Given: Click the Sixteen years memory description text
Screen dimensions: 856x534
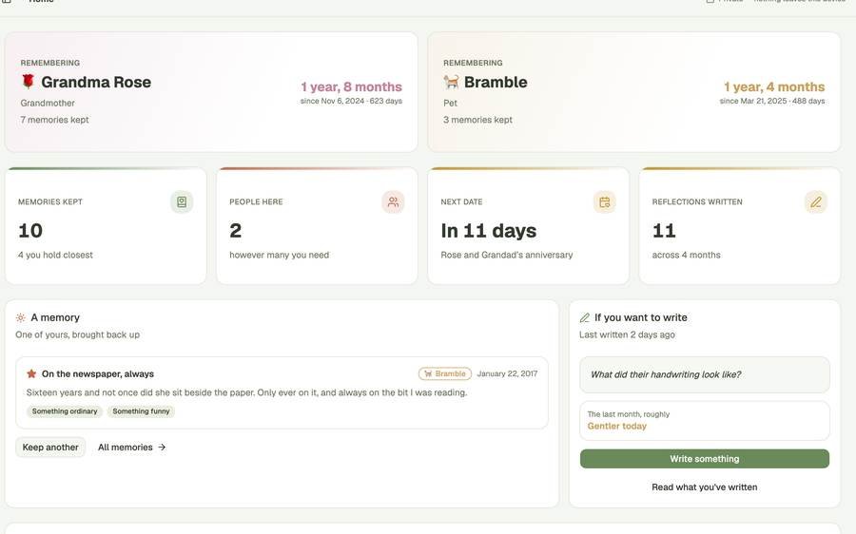Looking at the screenshot, I should [246, 392].
